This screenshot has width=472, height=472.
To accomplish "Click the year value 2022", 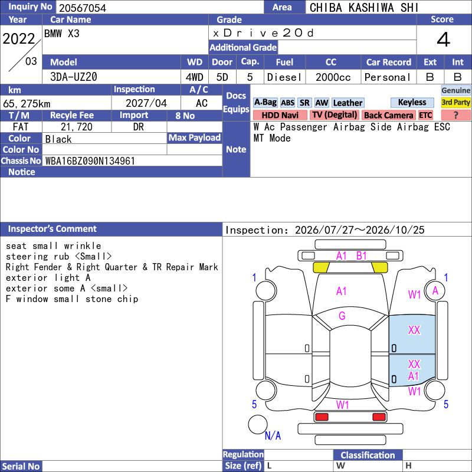I will coord(19,38).
